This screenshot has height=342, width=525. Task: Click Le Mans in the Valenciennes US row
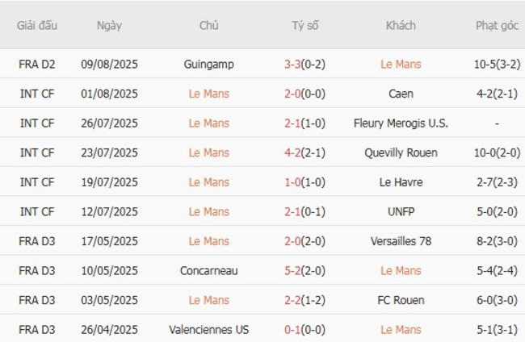401,329
